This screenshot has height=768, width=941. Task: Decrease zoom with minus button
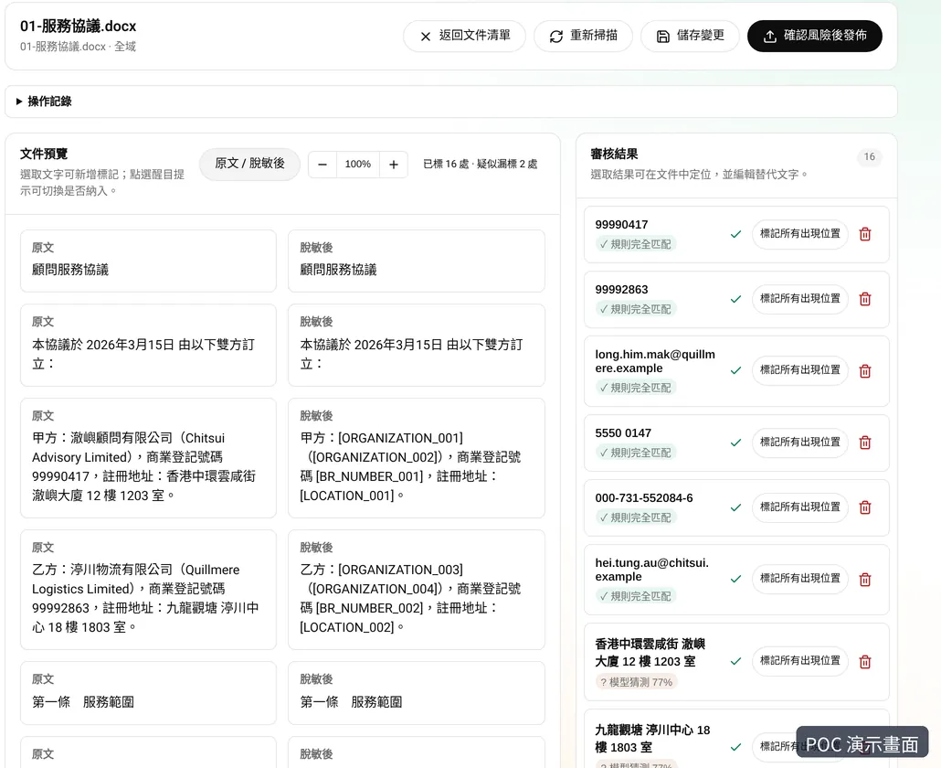point(322,165)
